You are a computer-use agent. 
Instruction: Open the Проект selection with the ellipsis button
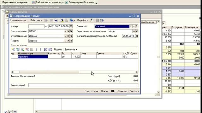[x=65, y=41]
